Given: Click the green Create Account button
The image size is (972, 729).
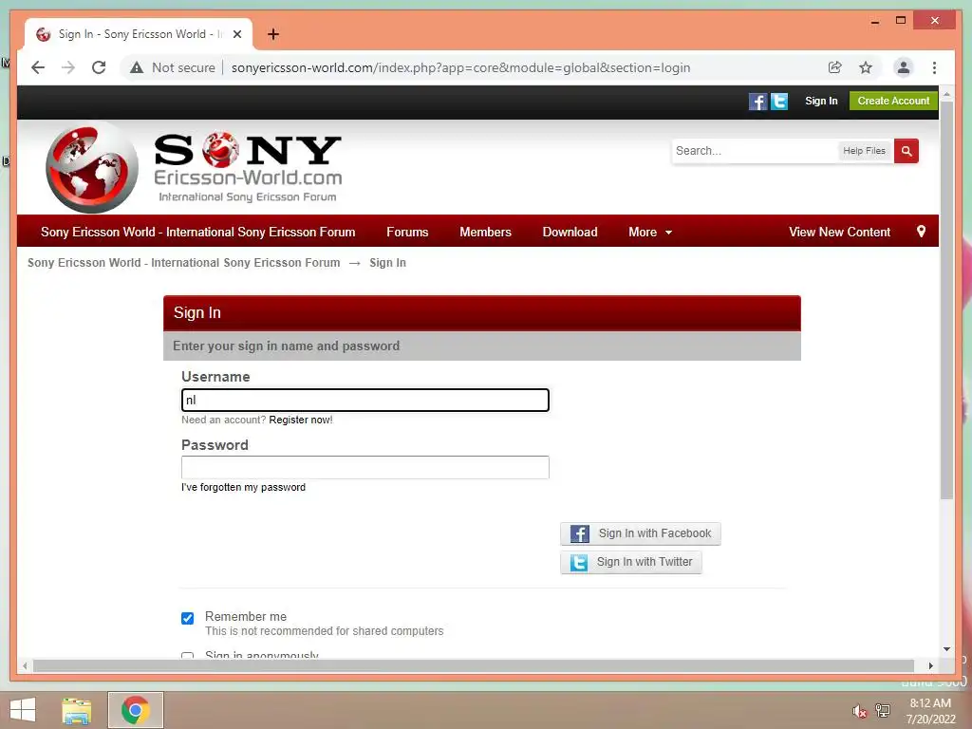Looking at the screenshot, I should (x=893, y=101).
